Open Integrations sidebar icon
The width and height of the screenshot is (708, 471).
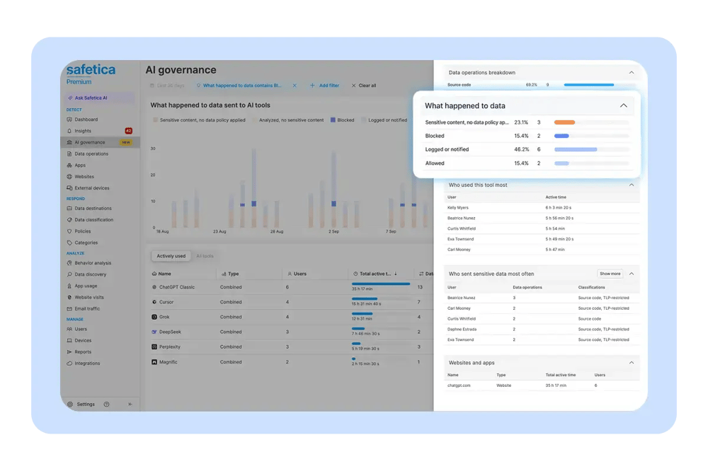coord(69,364)
